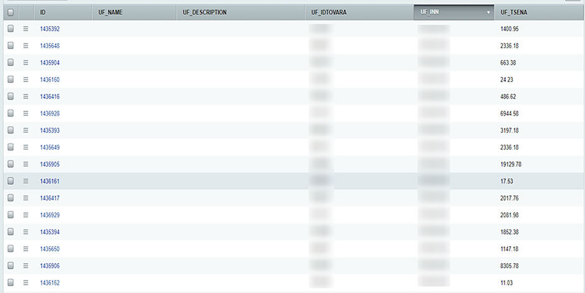
Task: Check the box for row 1436162
Action: pyautogui.click(x=11, y=282)
